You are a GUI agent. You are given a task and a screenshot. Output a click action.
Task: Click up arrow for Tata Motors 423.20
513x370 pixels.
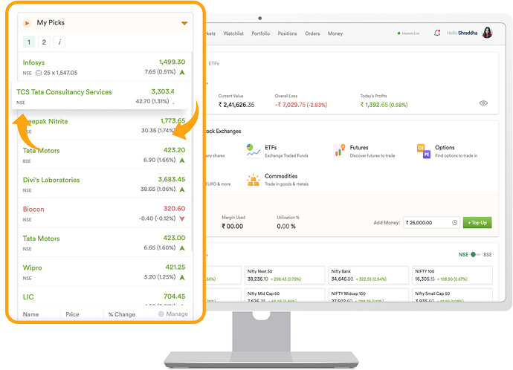(182, 160)
